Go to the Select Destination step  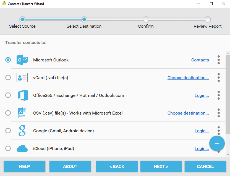coord(84,26)
